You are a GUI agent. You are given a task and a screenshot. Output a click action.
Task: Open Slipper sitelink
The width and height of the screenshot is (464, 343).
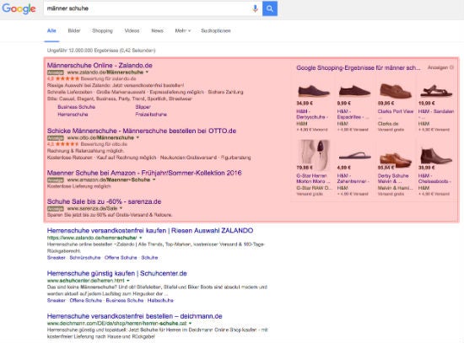point(143,107)
